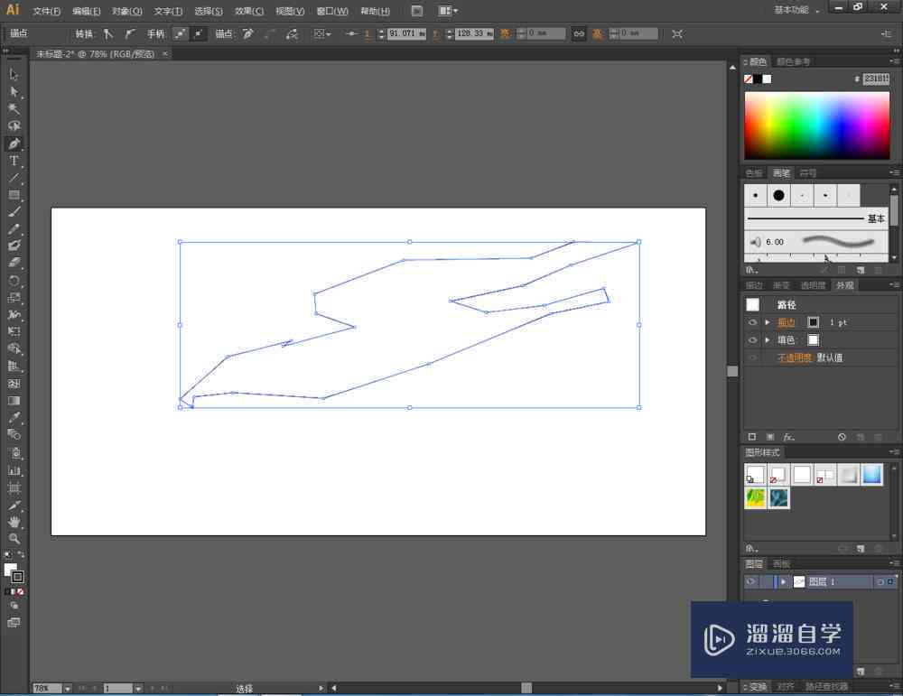Swap fill and stroke colors in toolbox

pyautogui.click(x=21, y=554)
